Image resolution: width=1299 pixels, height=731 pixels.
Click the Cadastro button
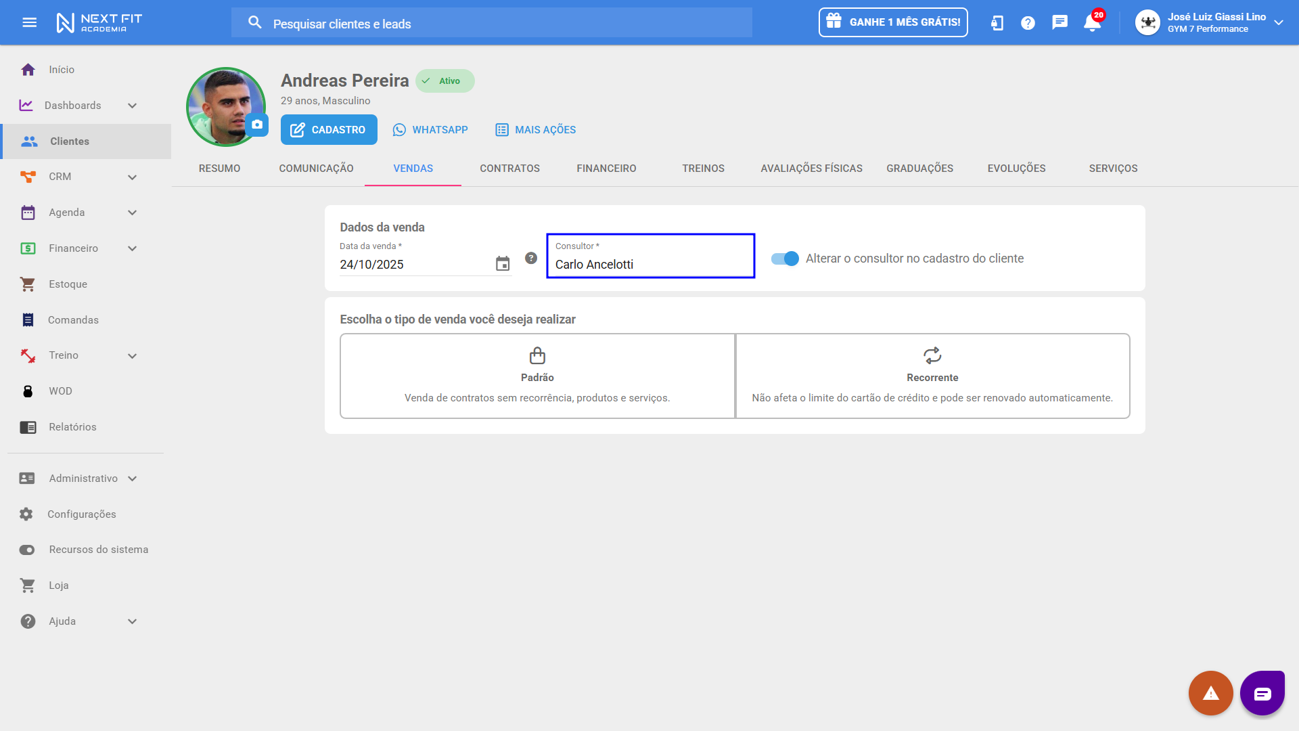point(329,130)
